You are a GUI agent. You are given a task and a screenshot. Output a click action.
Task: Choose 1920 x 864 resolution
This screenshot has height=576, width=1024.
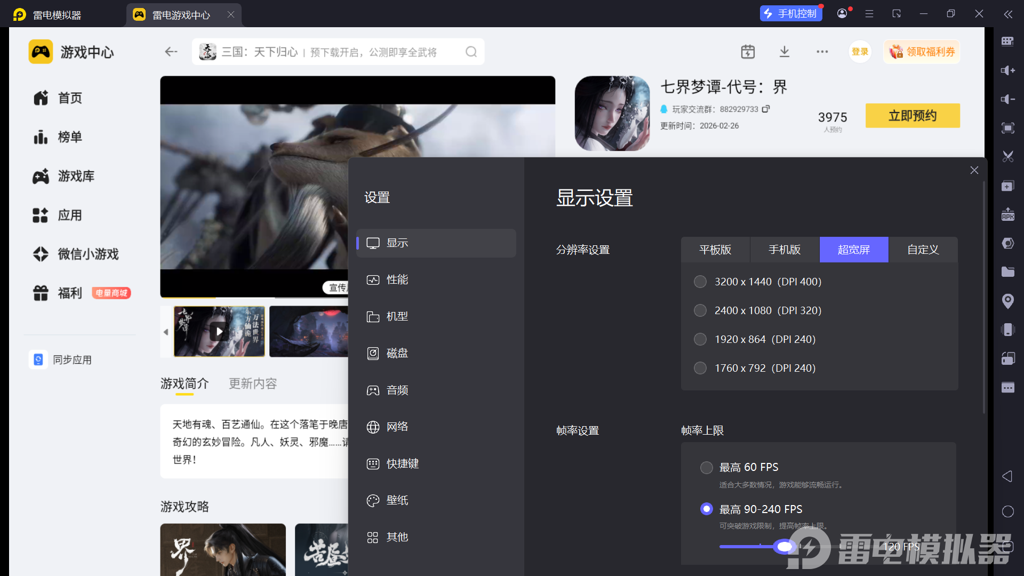700,339
